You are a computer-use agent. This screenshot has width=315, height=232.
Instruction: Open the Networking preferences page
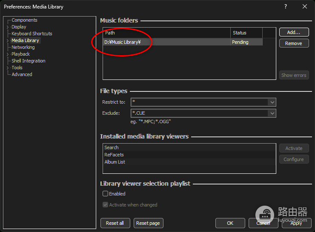[x=23, y=47]
